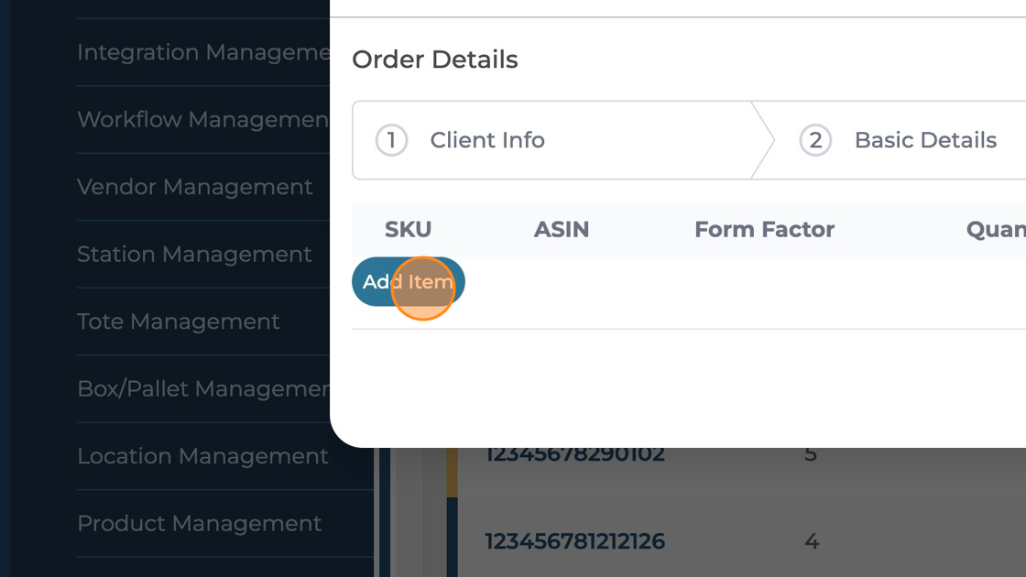Switch to the Basic Details step
Image resolution: width=1026 pixels, height=577 pixels.
point(925,140)
